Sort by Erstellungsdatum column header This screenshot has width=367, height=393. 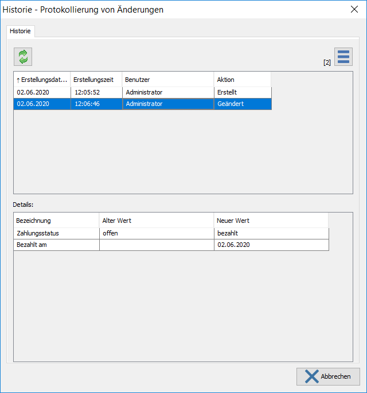pyautogui.click(x=42, y=80)
